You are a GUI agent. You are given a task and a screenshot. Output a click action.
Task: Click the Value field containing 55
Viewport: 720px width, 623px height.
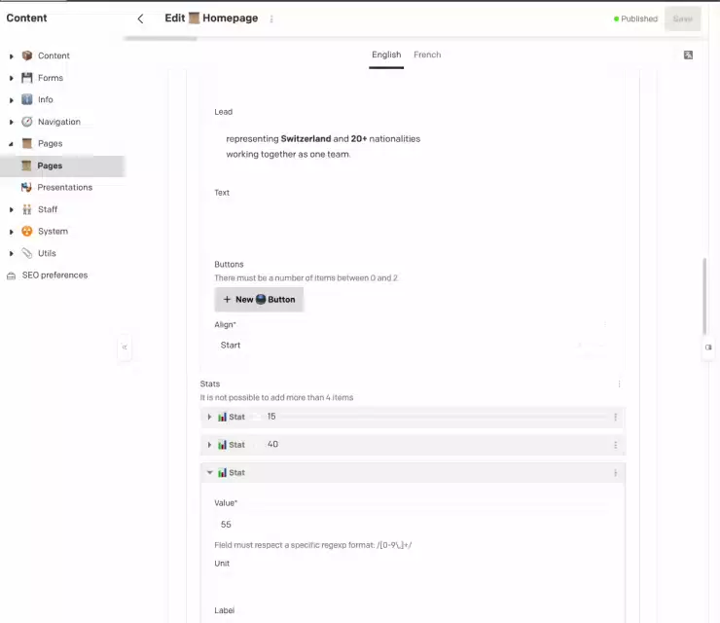tap(413, 525)
